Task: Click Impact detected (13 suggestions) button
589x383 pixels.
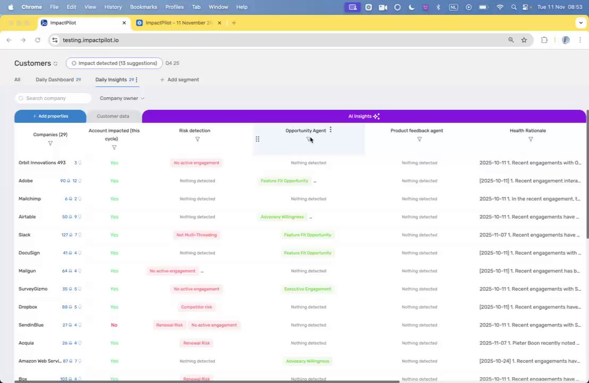Action: tap(114, 63)
